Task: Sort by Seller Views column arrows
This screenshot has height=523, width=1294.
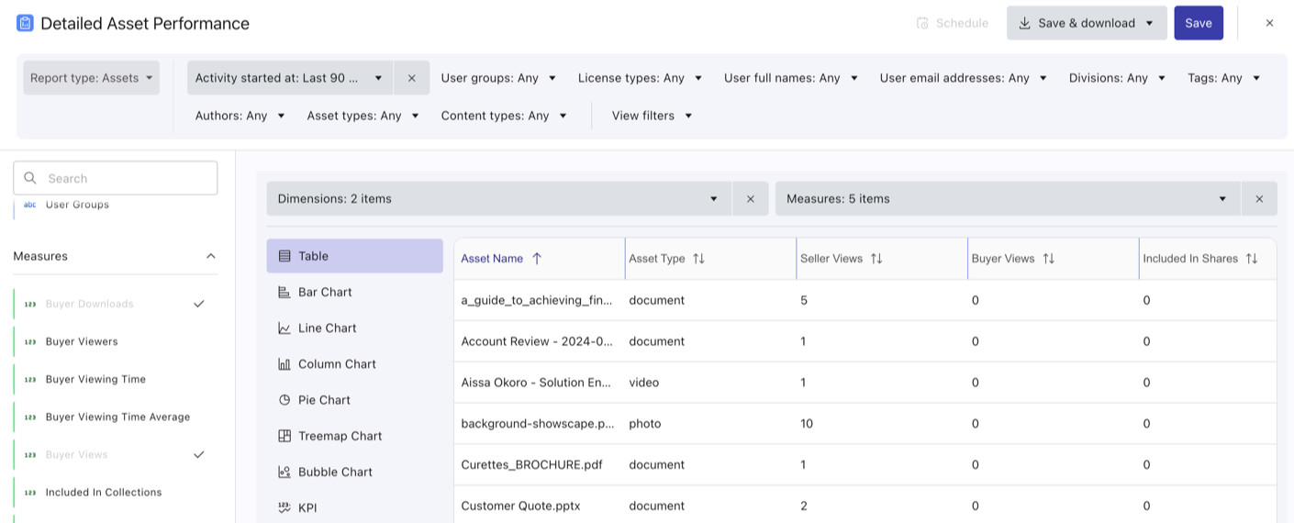Action: pyautogui.click(x=876, y=259)
